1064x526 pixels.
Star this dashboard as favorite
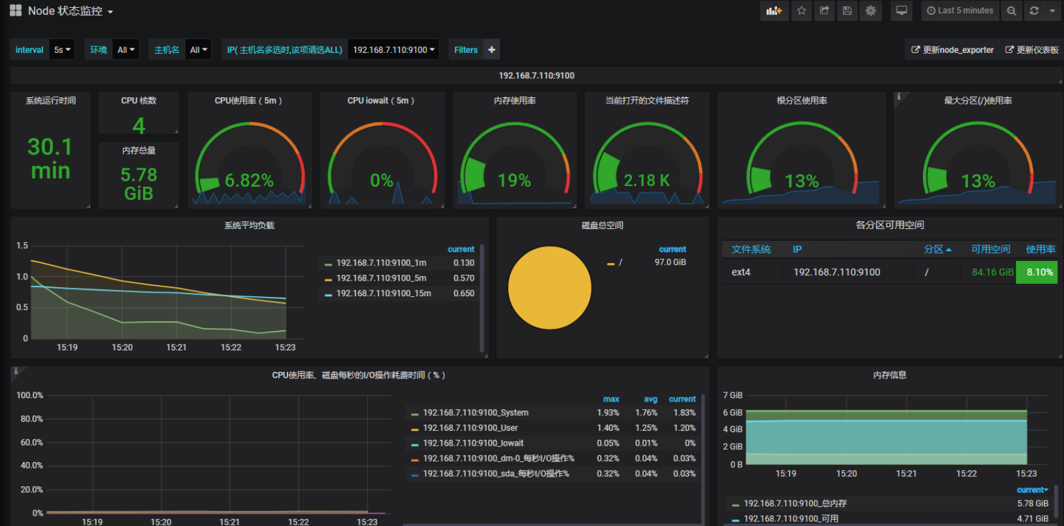(801, 10)
